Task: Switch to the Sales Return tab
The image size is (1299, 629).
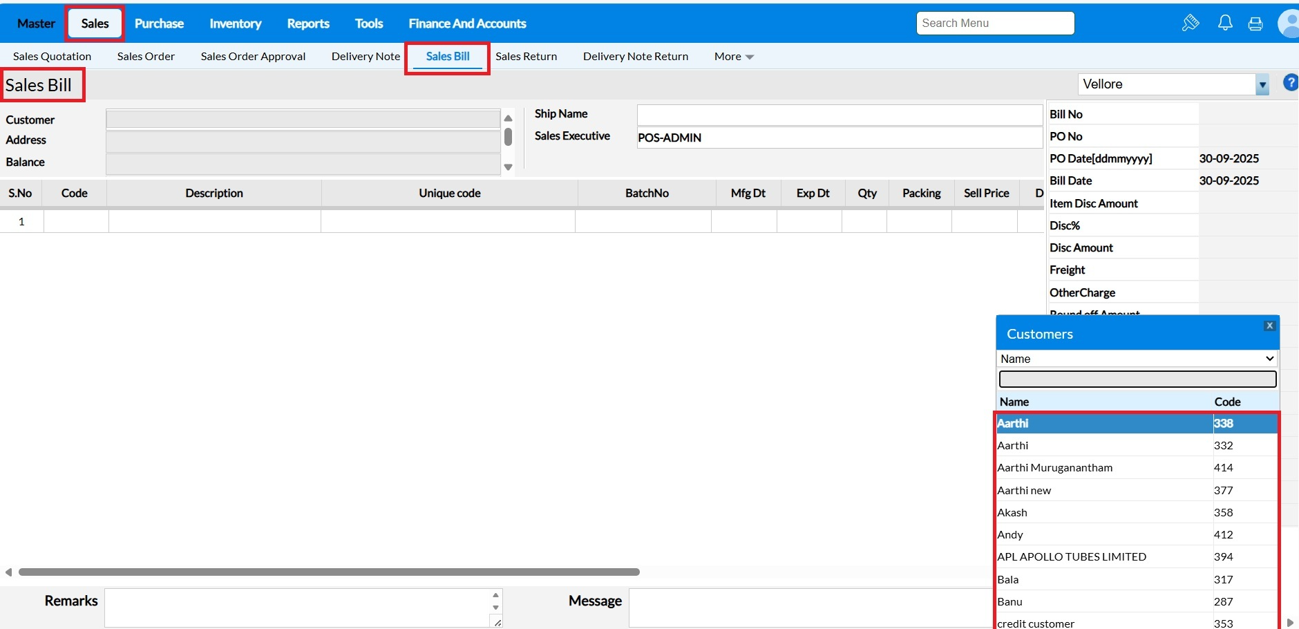Action: 526,57
